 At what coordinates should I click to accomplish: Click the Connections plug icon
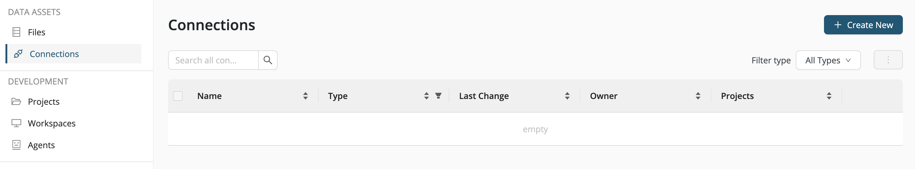tap(18, 54)
